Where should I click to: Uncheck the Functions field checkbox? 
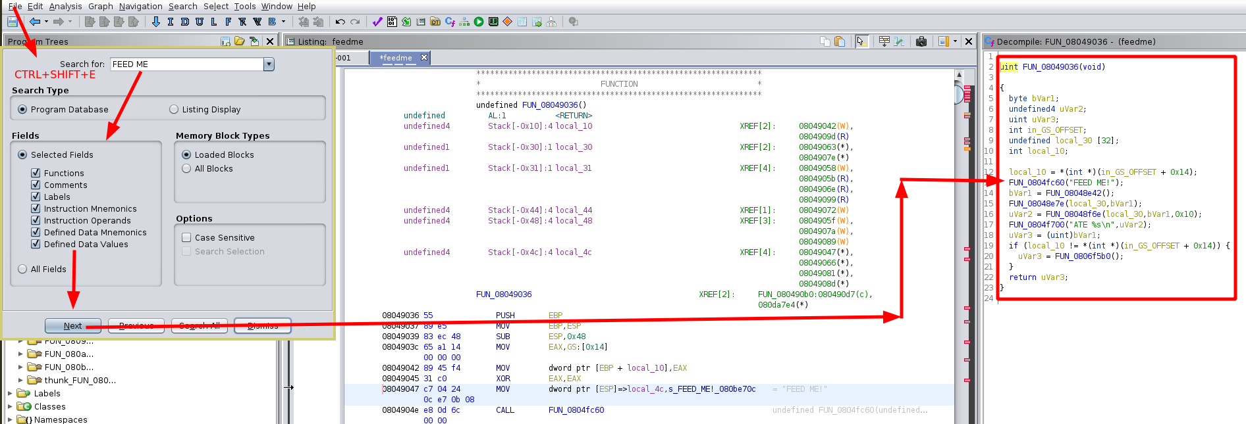(36, 173)
